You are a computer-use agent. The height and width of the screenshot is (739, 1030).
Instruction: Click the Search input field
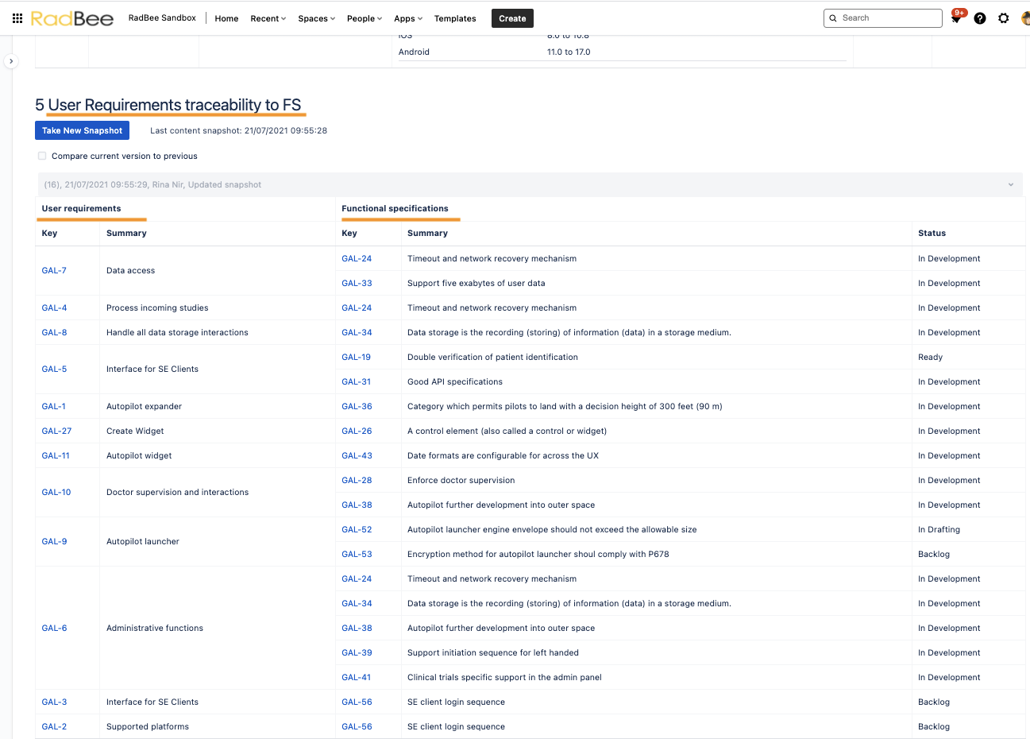pos(883,17)
